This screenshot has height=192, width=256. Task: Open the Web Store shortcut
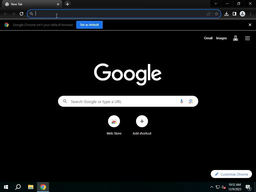[114, 125]
